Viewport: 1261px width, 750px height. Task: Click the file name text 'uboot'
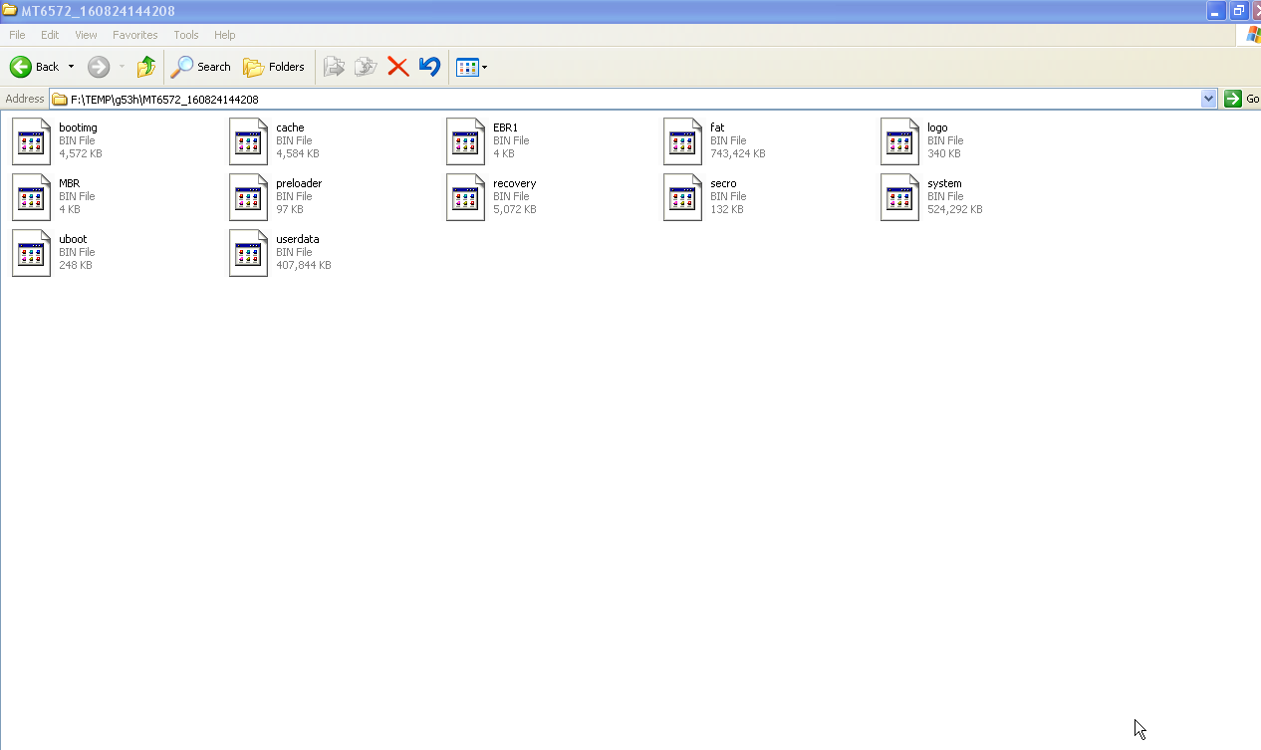[x=73, y=239]
